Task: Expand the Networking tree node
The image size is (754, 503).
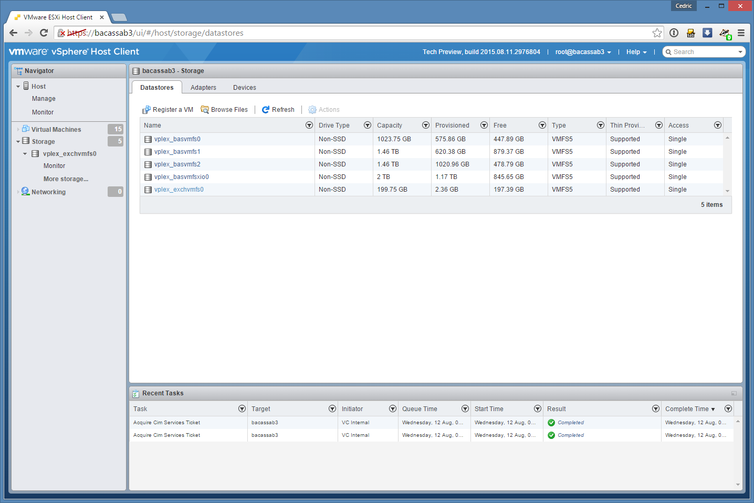Action: point(18,192)
